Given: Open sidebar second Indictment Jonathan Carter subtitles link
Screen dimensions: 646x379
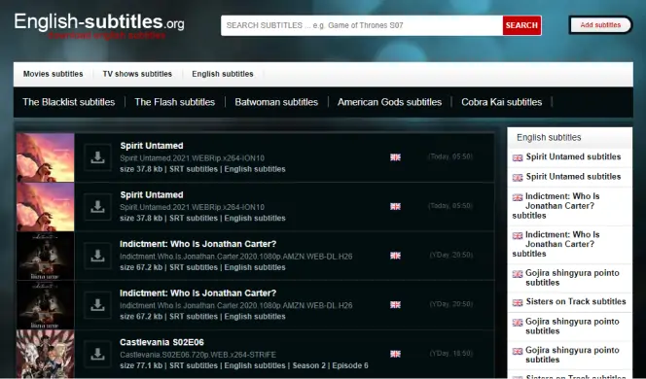Looking at the screenshot, I should point(556,244).
